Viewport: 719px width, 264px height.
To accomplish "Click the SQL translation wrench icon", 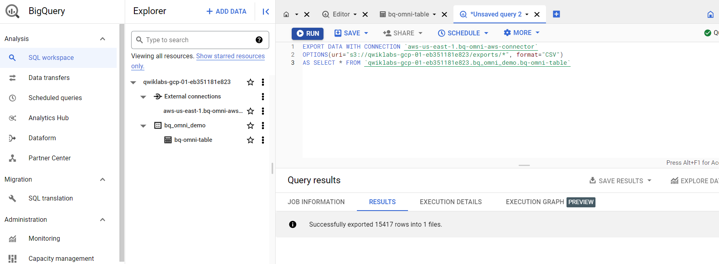I will point(12,199).
